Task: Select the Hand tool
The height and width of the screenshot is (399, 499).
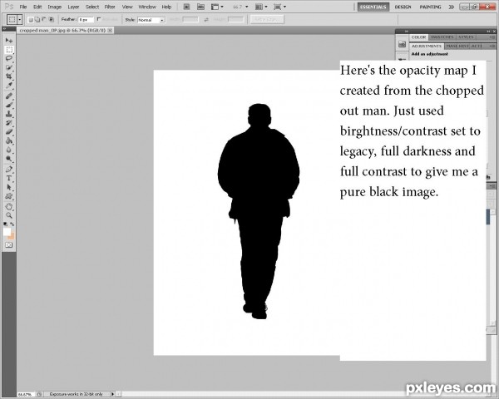Action: [x=9, y=206]
